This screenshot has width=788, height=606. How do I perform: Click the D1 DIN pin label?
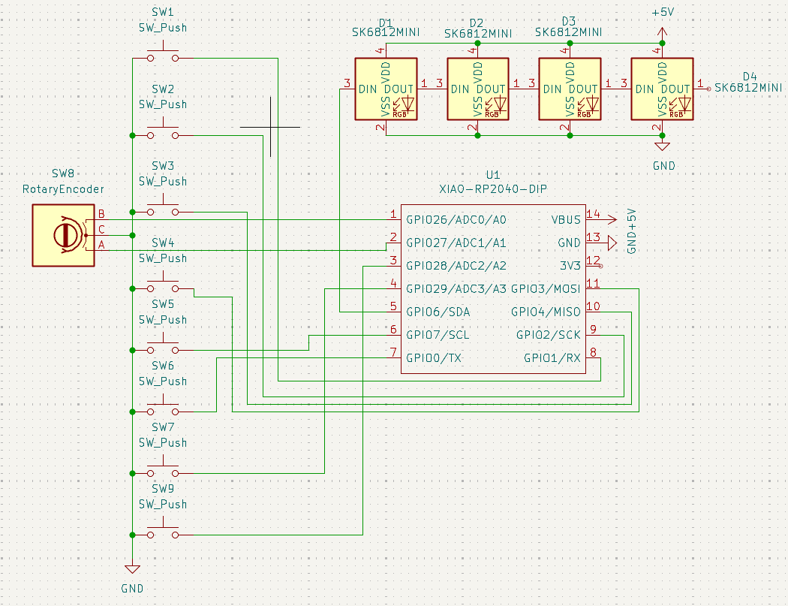pyautogui.click(x=368, y=89)
